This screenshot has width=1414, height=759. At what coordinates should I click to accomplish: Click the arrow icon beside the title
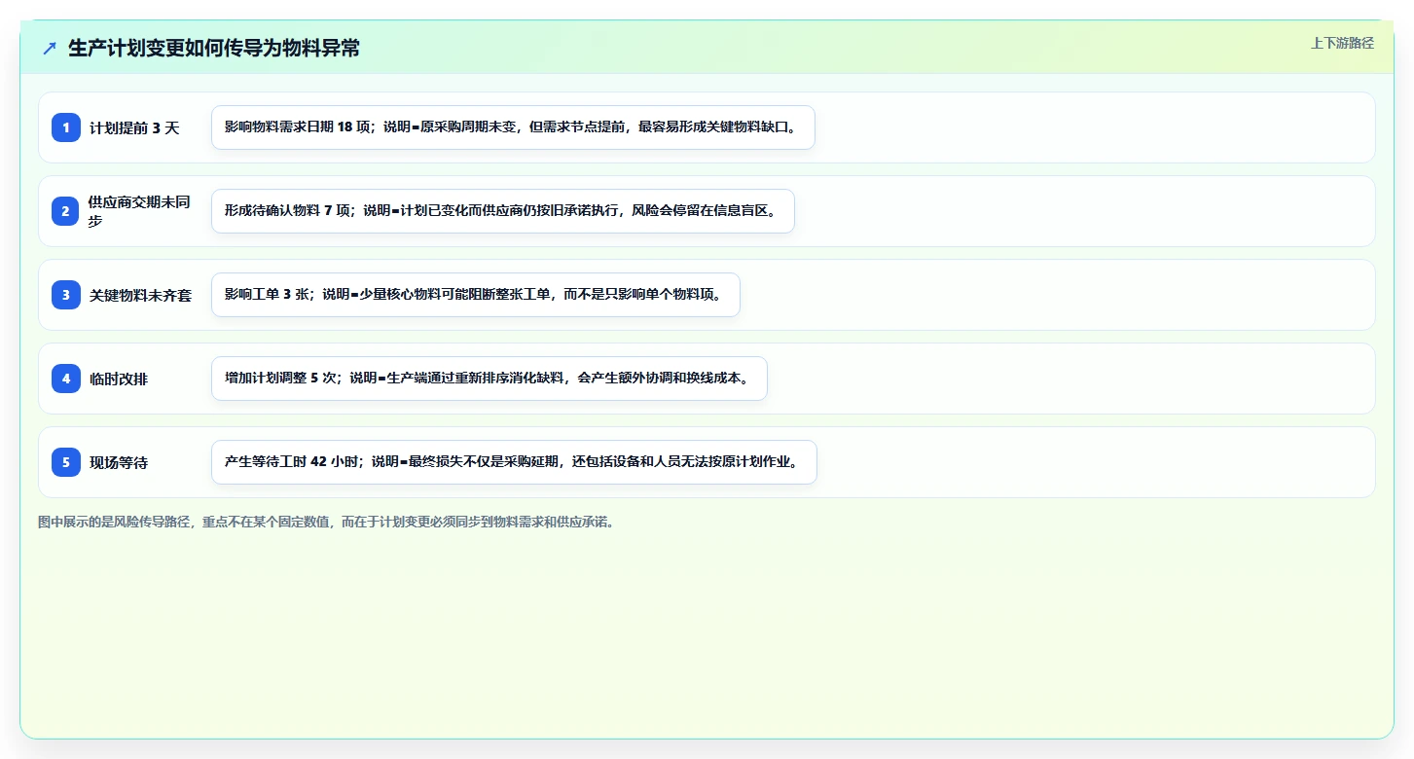pyautogui.click(x=50, y=48)
